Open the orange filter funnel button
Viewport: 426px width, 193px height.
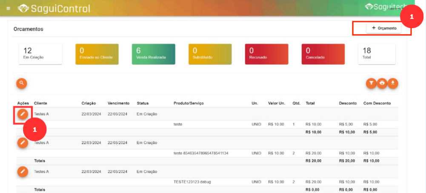click(x=372, y=83)
